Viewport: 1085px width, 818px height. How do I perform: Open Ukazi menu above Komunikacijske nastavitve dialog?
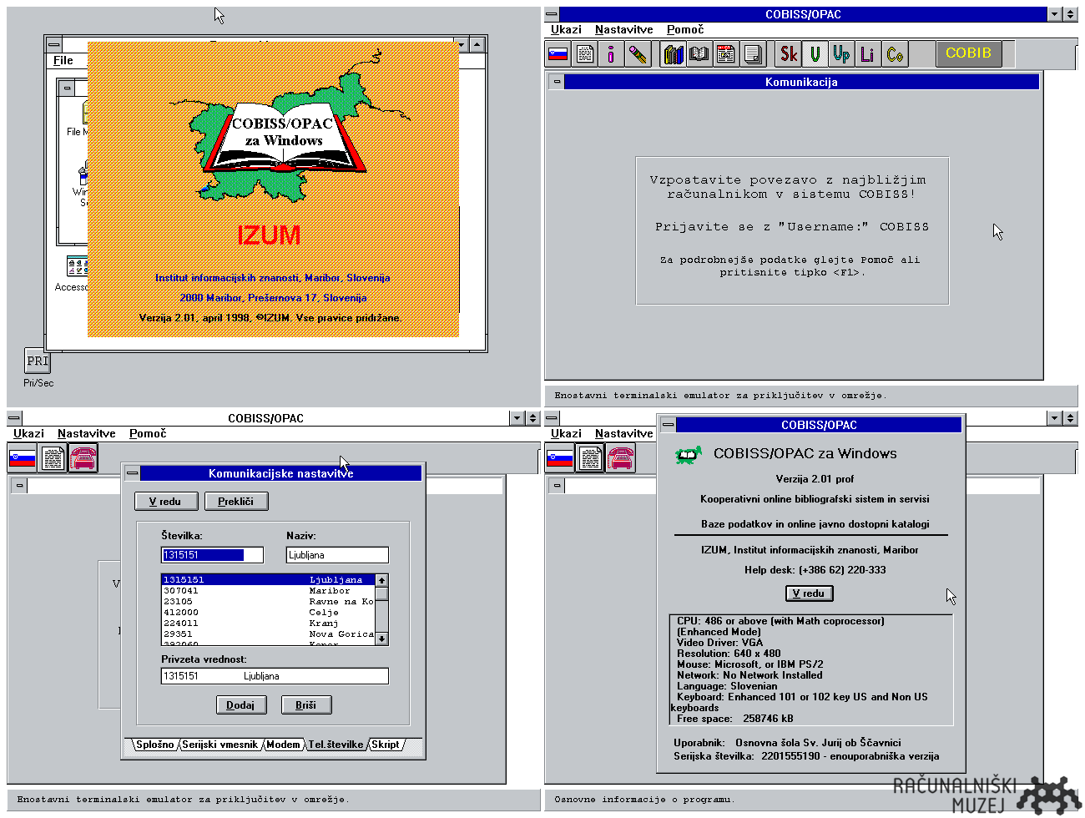point(28,433)
